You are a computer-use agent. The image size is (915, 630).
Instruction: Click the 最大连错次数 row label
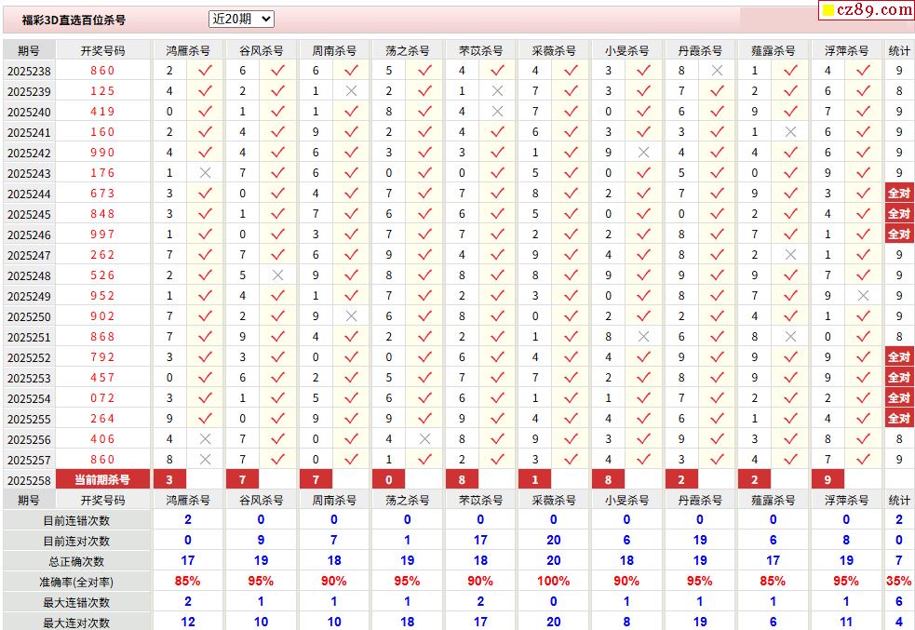[76, 602]
